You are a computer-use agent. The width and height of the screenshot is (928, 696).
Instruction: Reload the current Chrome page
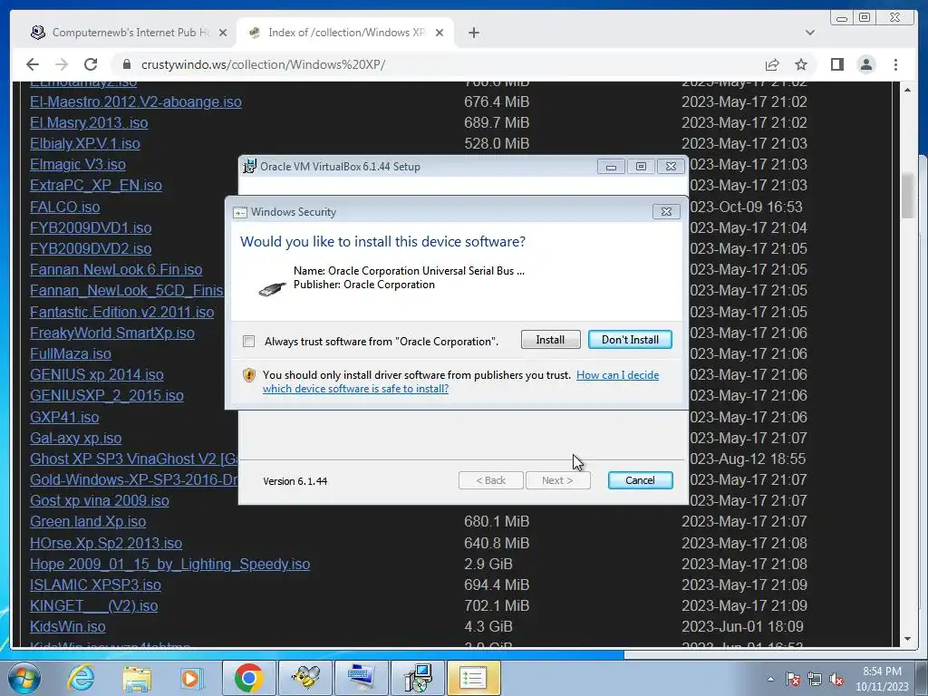click(91, 64)
